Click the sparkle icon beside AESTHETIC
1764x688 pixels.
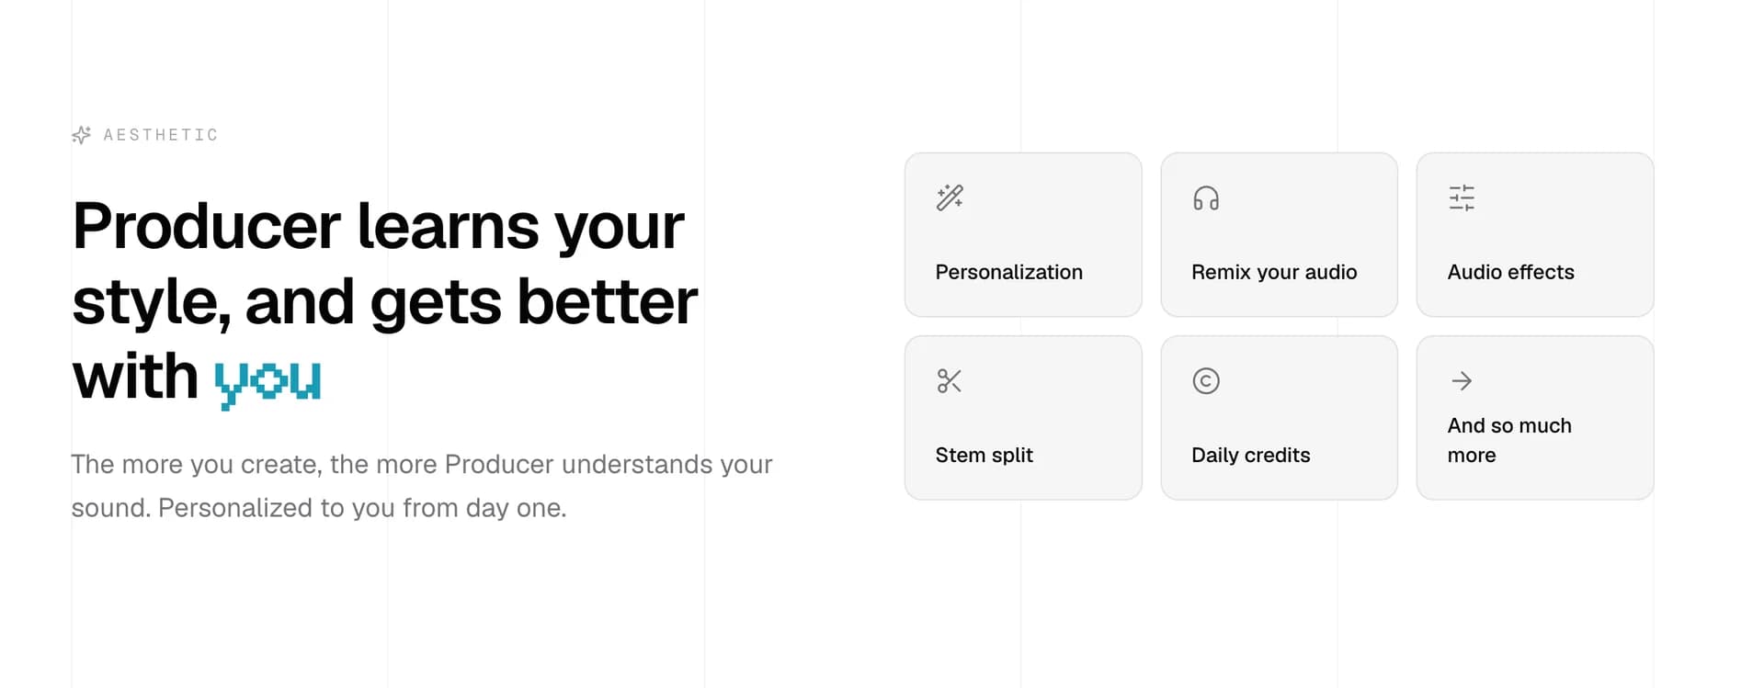[x=81, y=134]
